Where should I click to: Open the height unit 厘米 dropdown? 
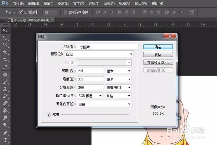click(x=118, y=79)
